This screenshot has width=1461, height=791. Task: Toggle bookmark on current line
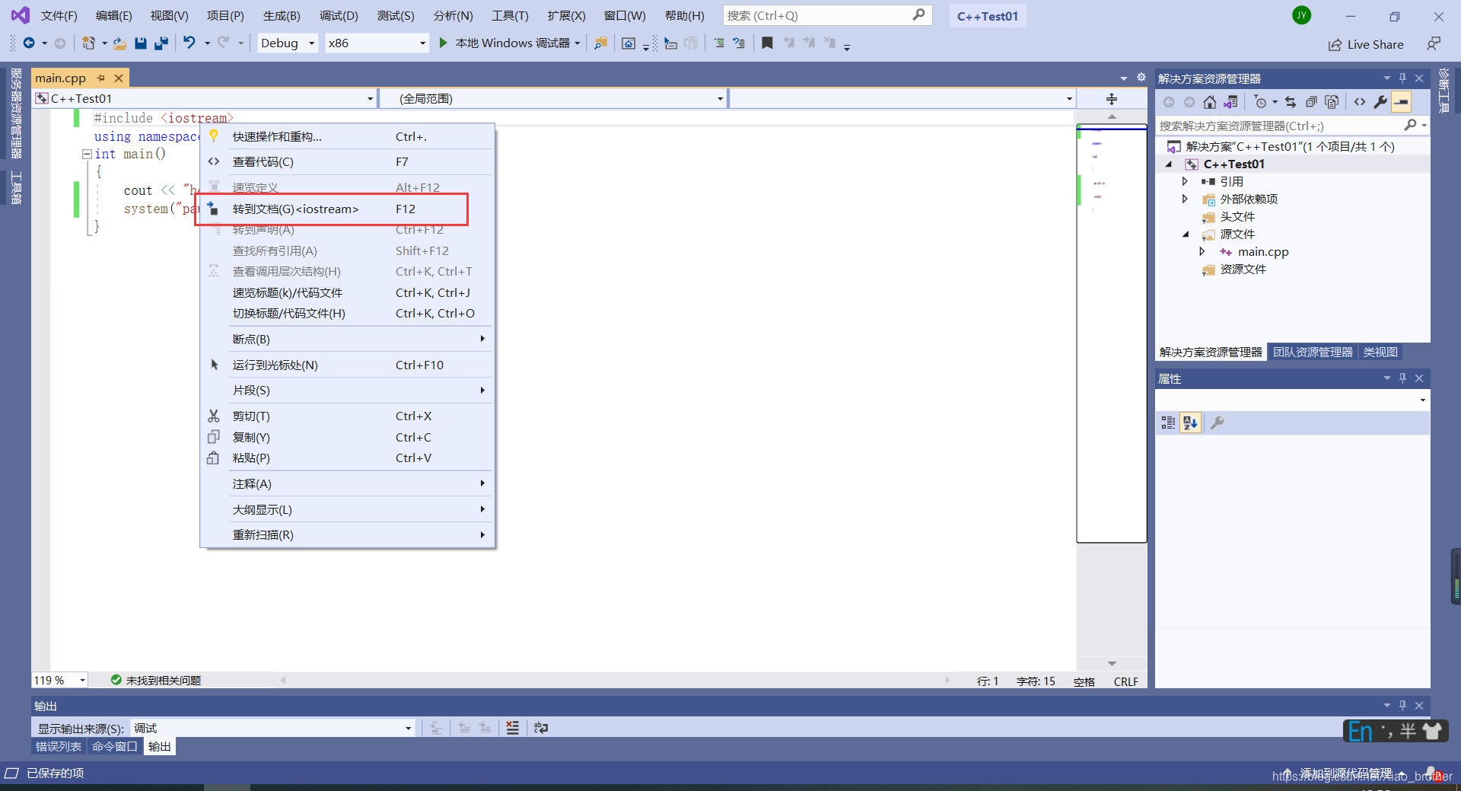pos(767,43)
